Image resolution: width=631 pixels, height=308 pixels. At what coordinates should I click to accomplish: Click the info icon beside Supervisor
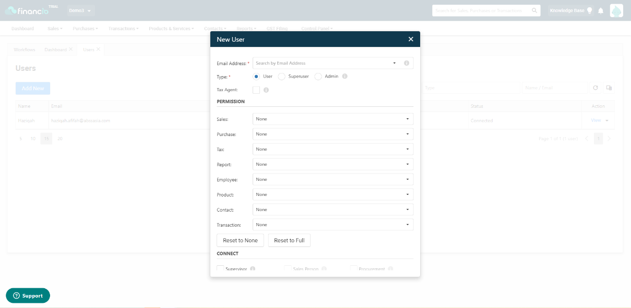point(253,269)
